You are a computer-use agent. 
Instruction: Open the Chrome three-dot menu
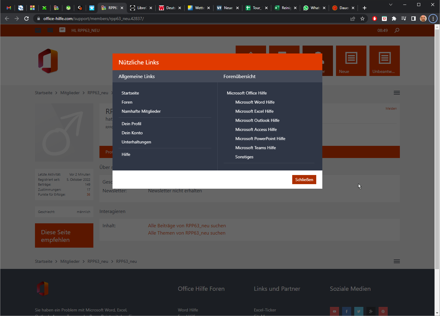433,19
